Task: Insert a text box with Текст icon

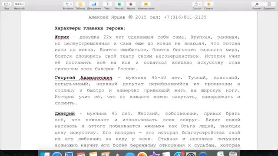Action: (107, 4)
